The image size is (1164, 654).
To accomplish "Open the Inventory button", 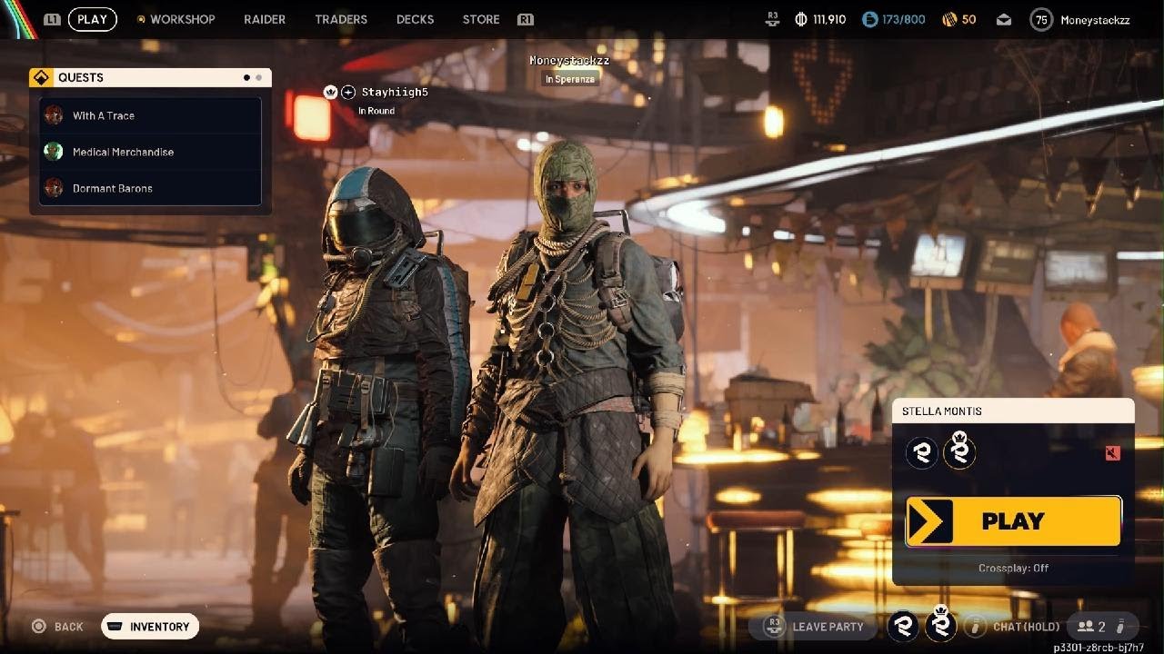I will [150, 626].
